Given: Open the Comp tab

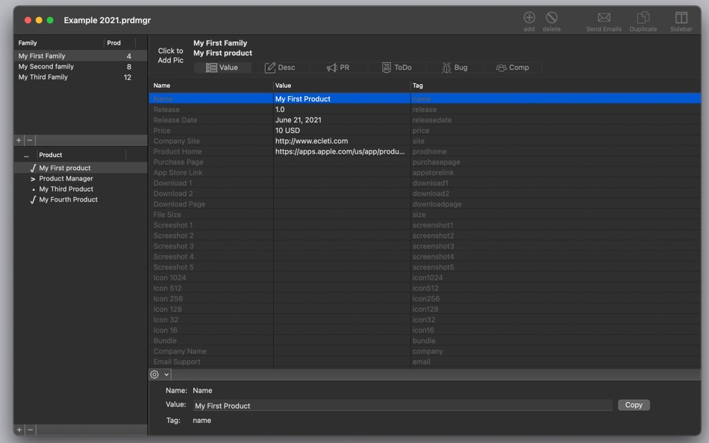Looking at the screenshot, I should coord(512,67).
